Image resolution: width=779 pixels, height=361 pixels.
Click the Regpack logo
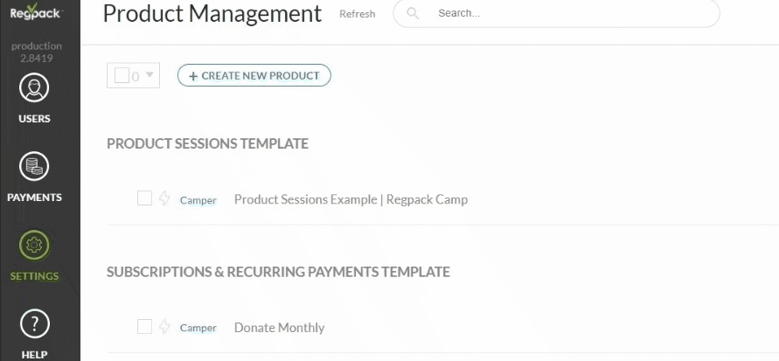[x=35, y=11]
